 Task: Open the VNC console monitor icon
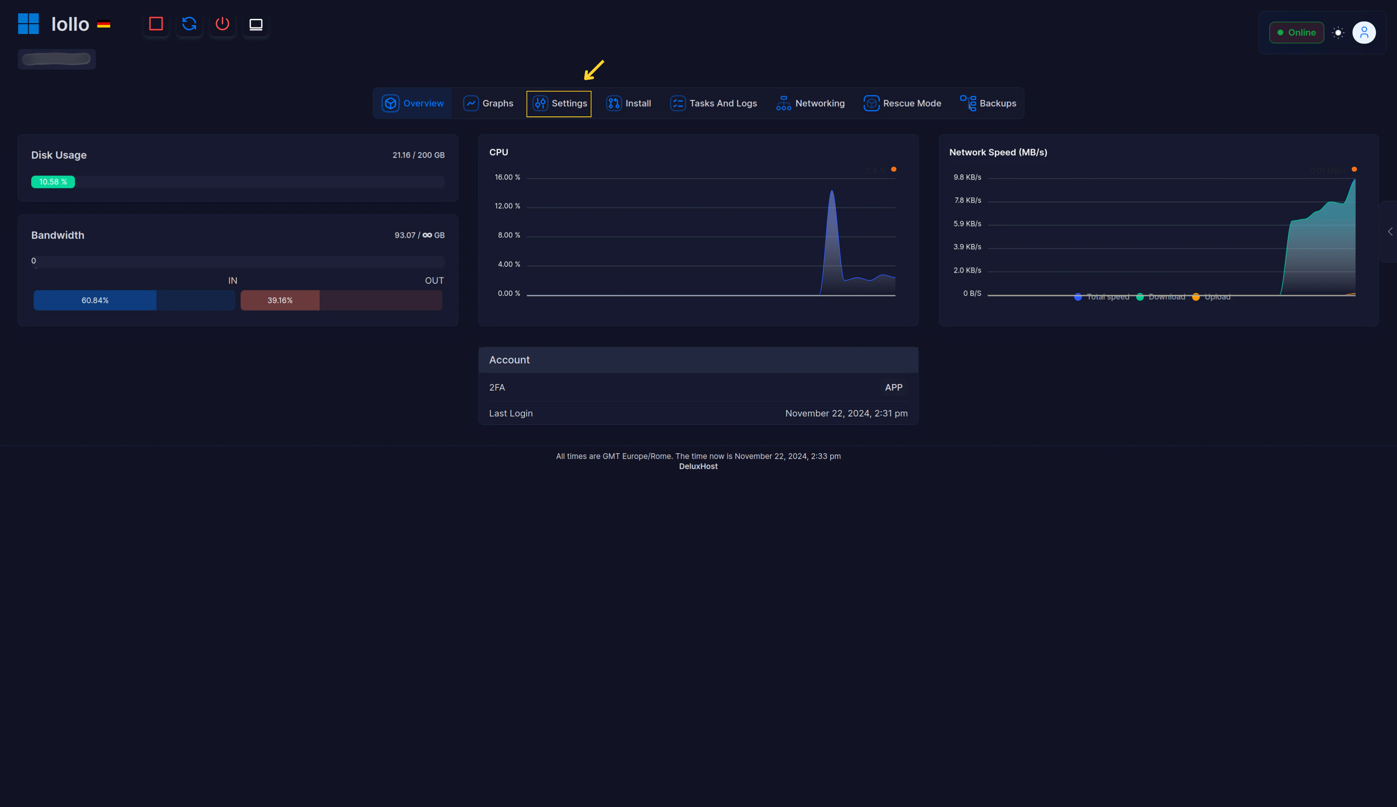click(x=256, y=24)
